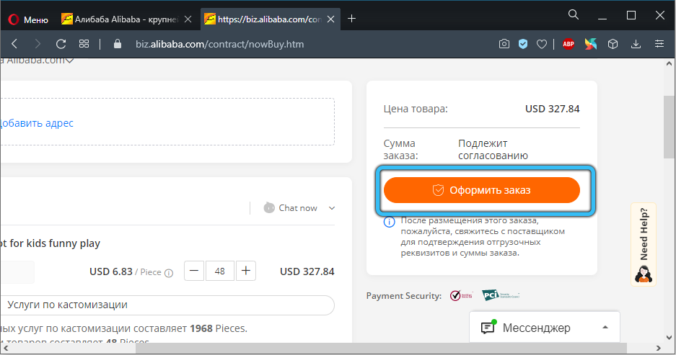
Task: Open the Opera Меню
Action: [28, 19]
